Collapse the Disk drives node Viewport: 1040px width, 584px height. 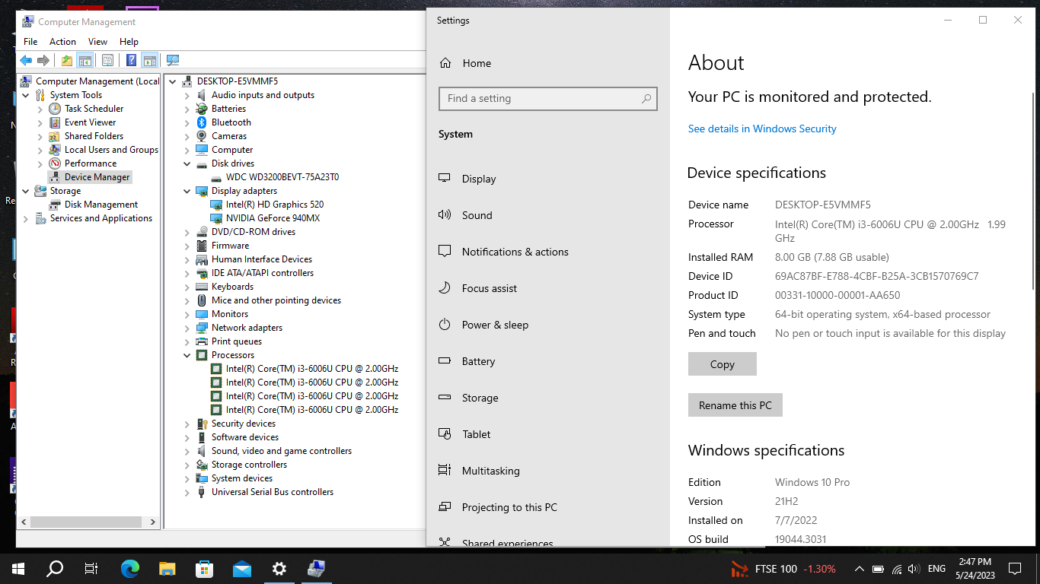point(187,163)
